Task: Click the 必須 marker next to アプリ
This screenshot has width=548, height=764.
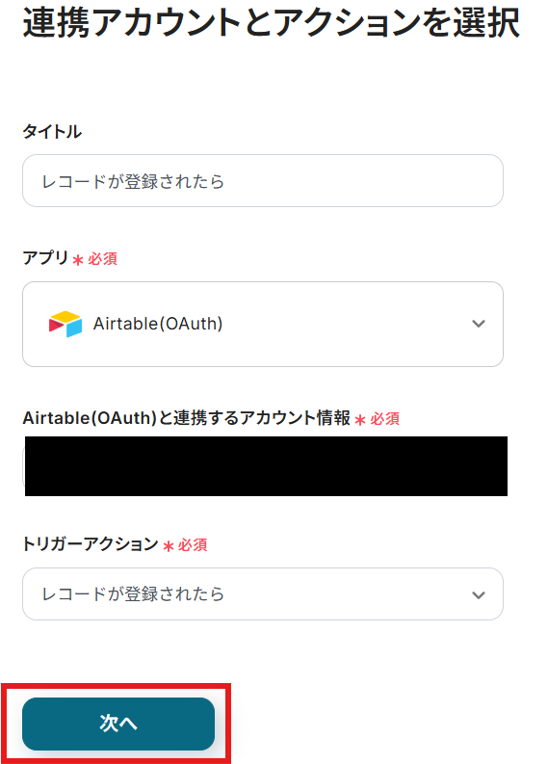Action: 102,259
